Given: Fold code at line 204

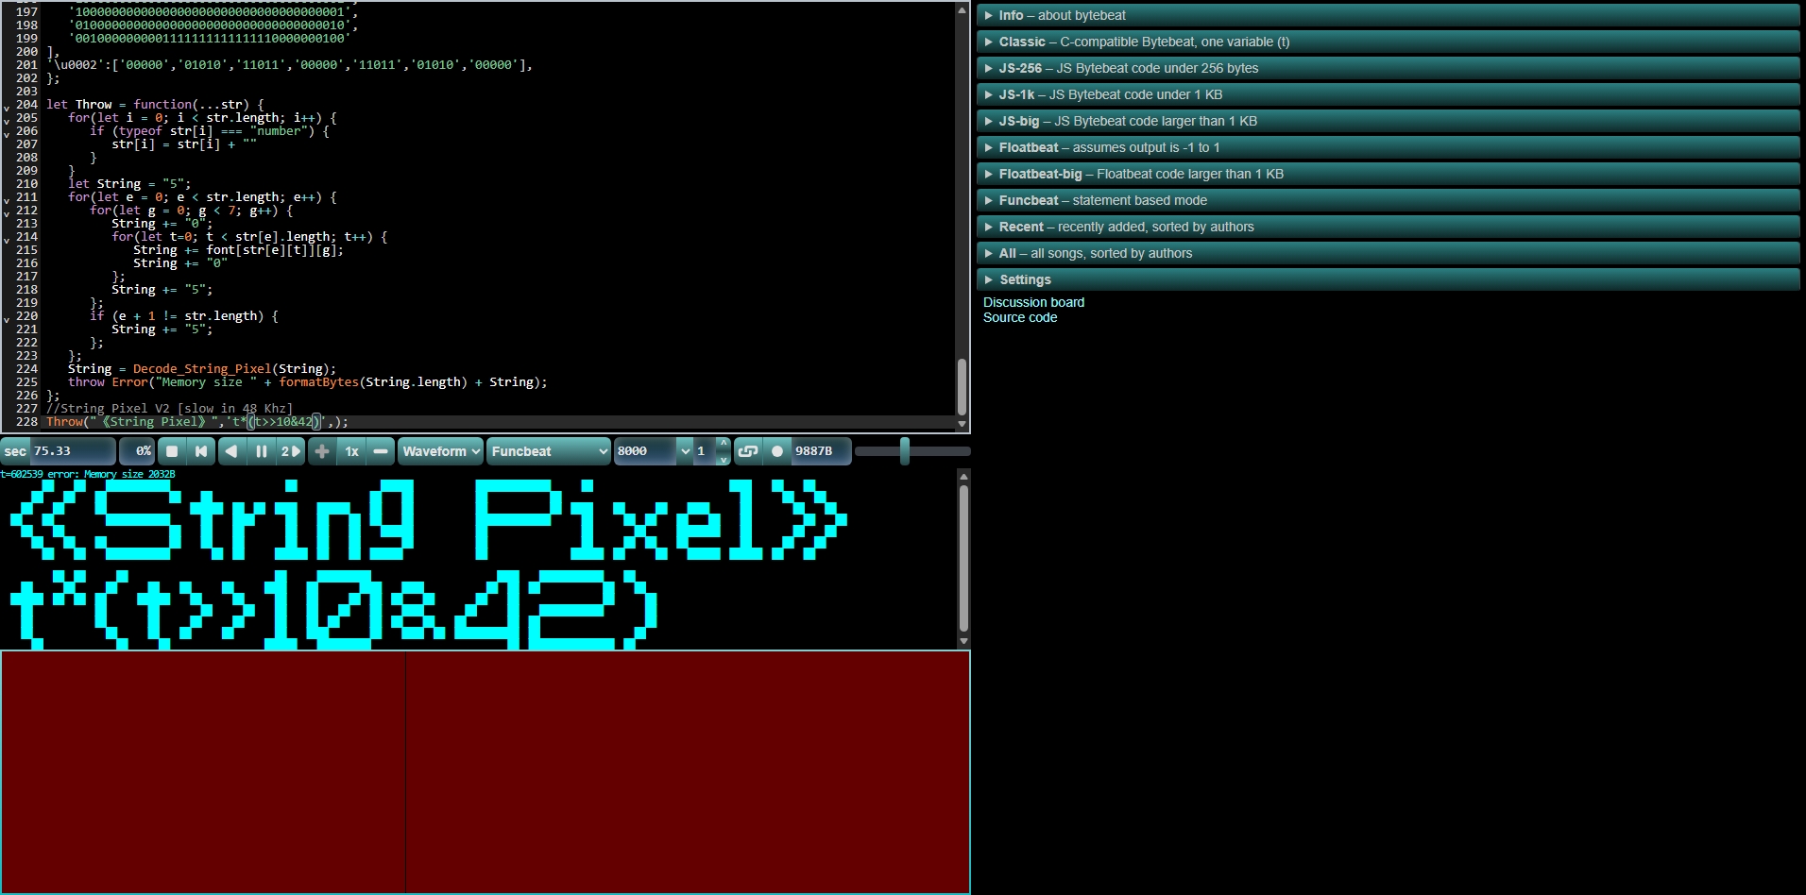Looking at the screenshot, I should click(x=7, y=106).
